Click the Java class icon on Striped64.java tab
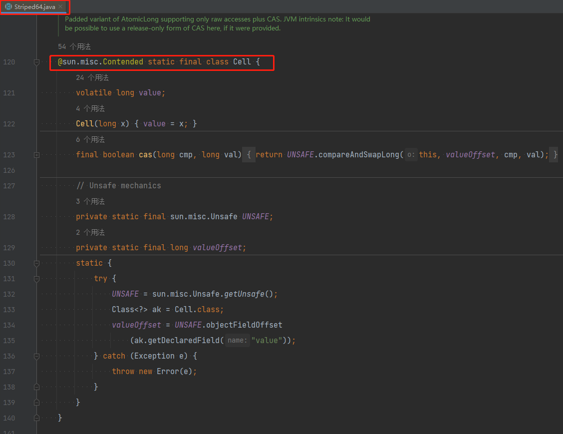Viewport: 563px width, 434px height. 8,7
